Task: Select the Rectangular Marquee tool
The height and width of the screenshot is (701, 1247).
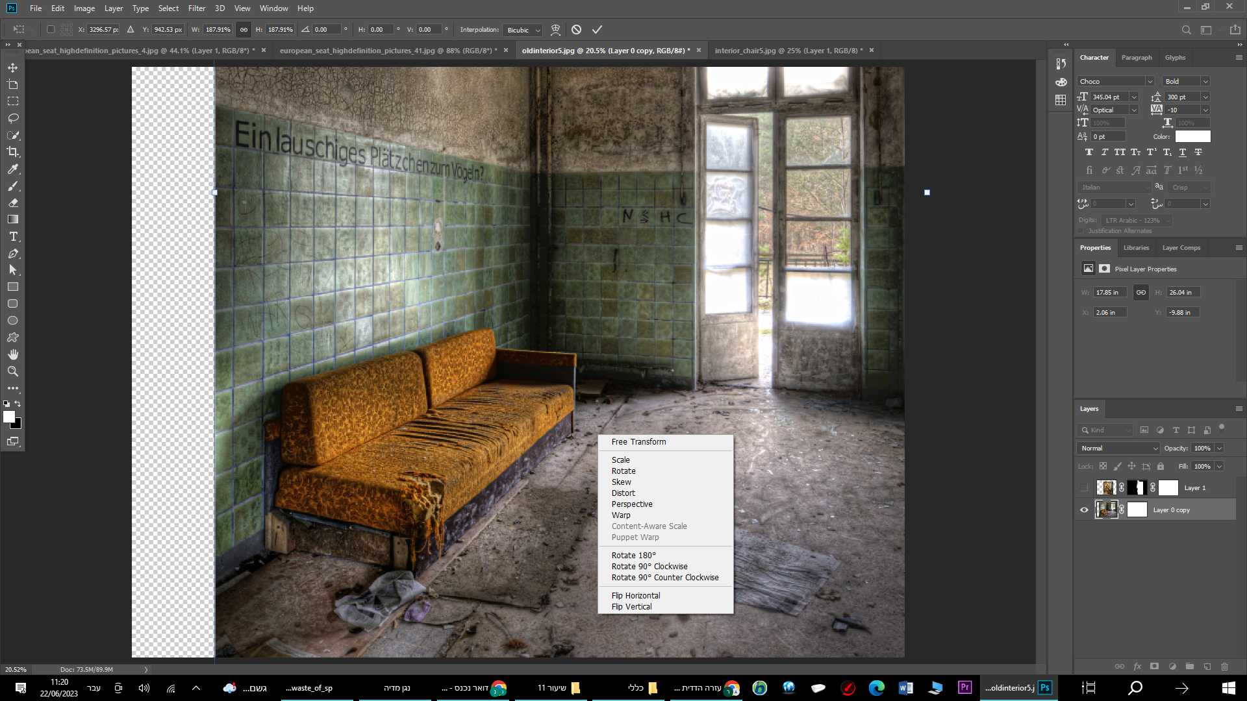Action: click(13, 101)
